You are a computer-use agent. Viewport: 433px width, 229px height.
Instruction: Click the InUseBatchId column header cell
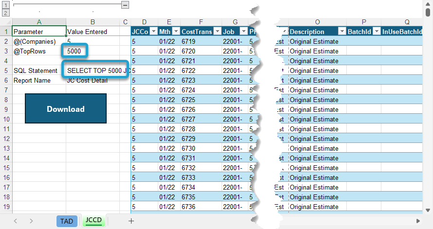[402, 32]
